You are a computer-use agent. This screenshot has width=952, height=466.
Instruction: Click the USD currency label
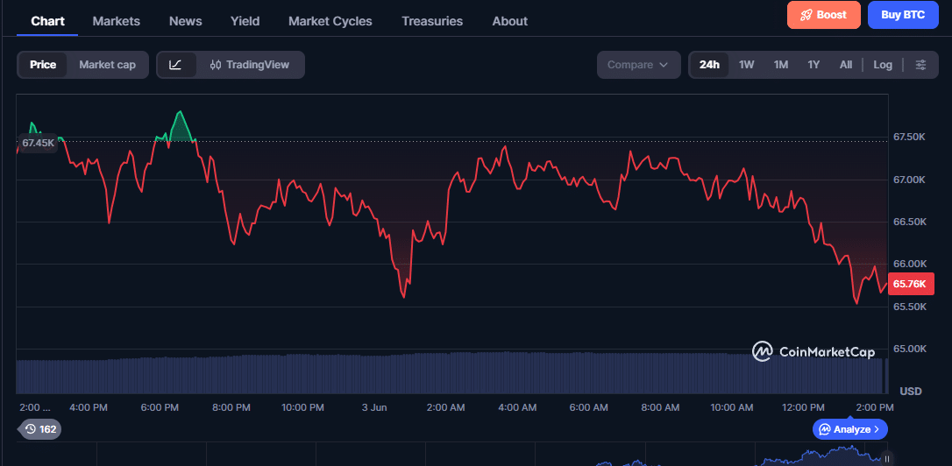click(x=911, y=392)
